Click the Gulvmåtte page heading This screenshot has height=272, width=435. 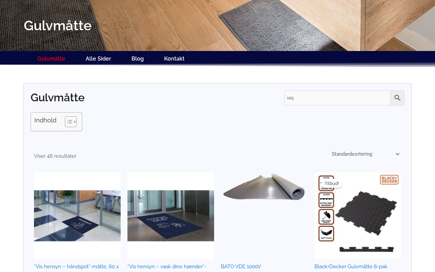[57, 98]
